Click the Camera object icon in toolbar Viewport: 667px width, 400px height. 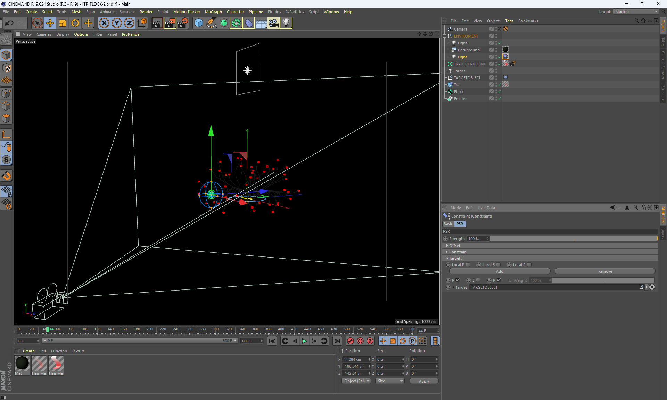point(273,23)
